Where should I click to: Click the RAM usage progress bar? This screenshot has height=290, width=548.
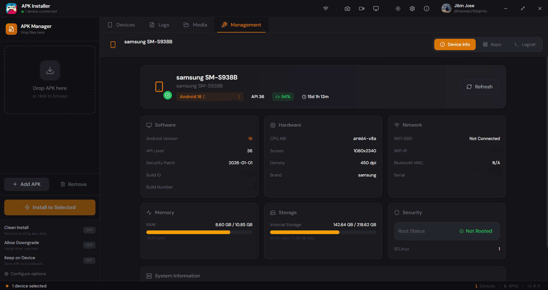199,232
